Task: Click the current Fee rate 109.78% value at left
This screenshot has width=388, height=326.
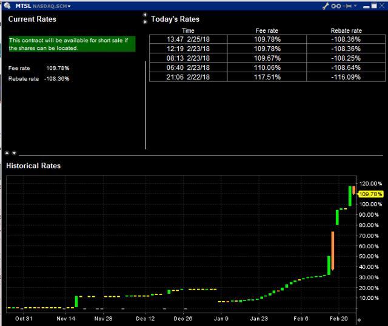Action: [58, 68]
